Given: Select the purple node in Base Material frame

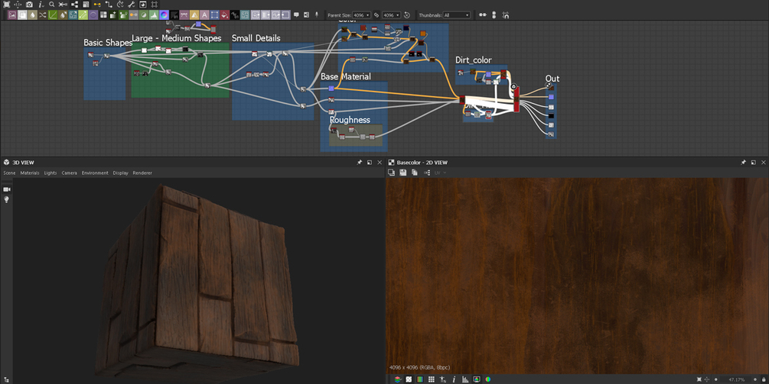Looking at the screenshot, I should 331,88.
